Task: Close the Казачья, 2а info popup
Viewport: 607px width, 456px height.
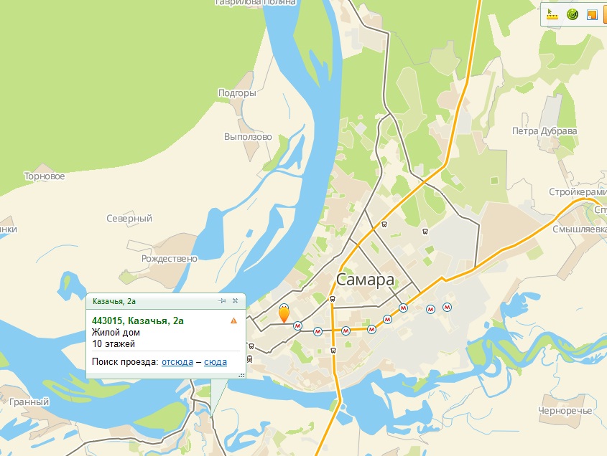Action: point(235,300)
